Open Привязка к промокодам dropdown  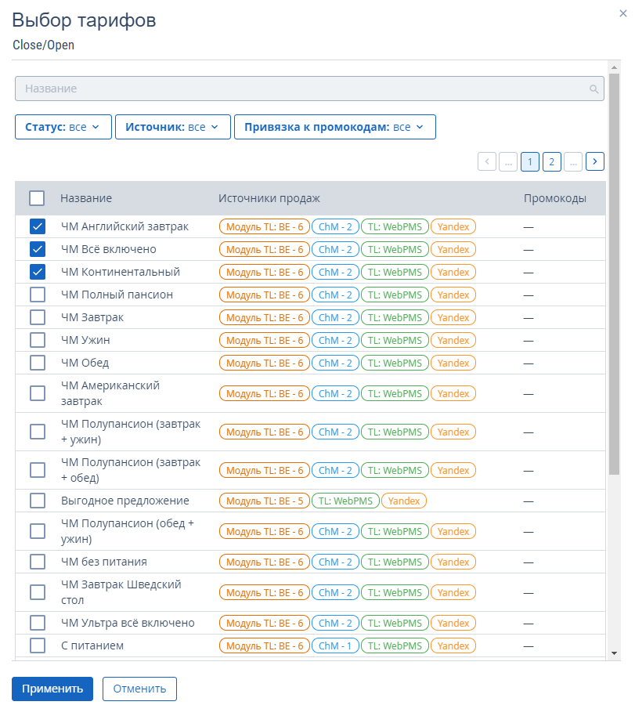click(x=334, y=127)
